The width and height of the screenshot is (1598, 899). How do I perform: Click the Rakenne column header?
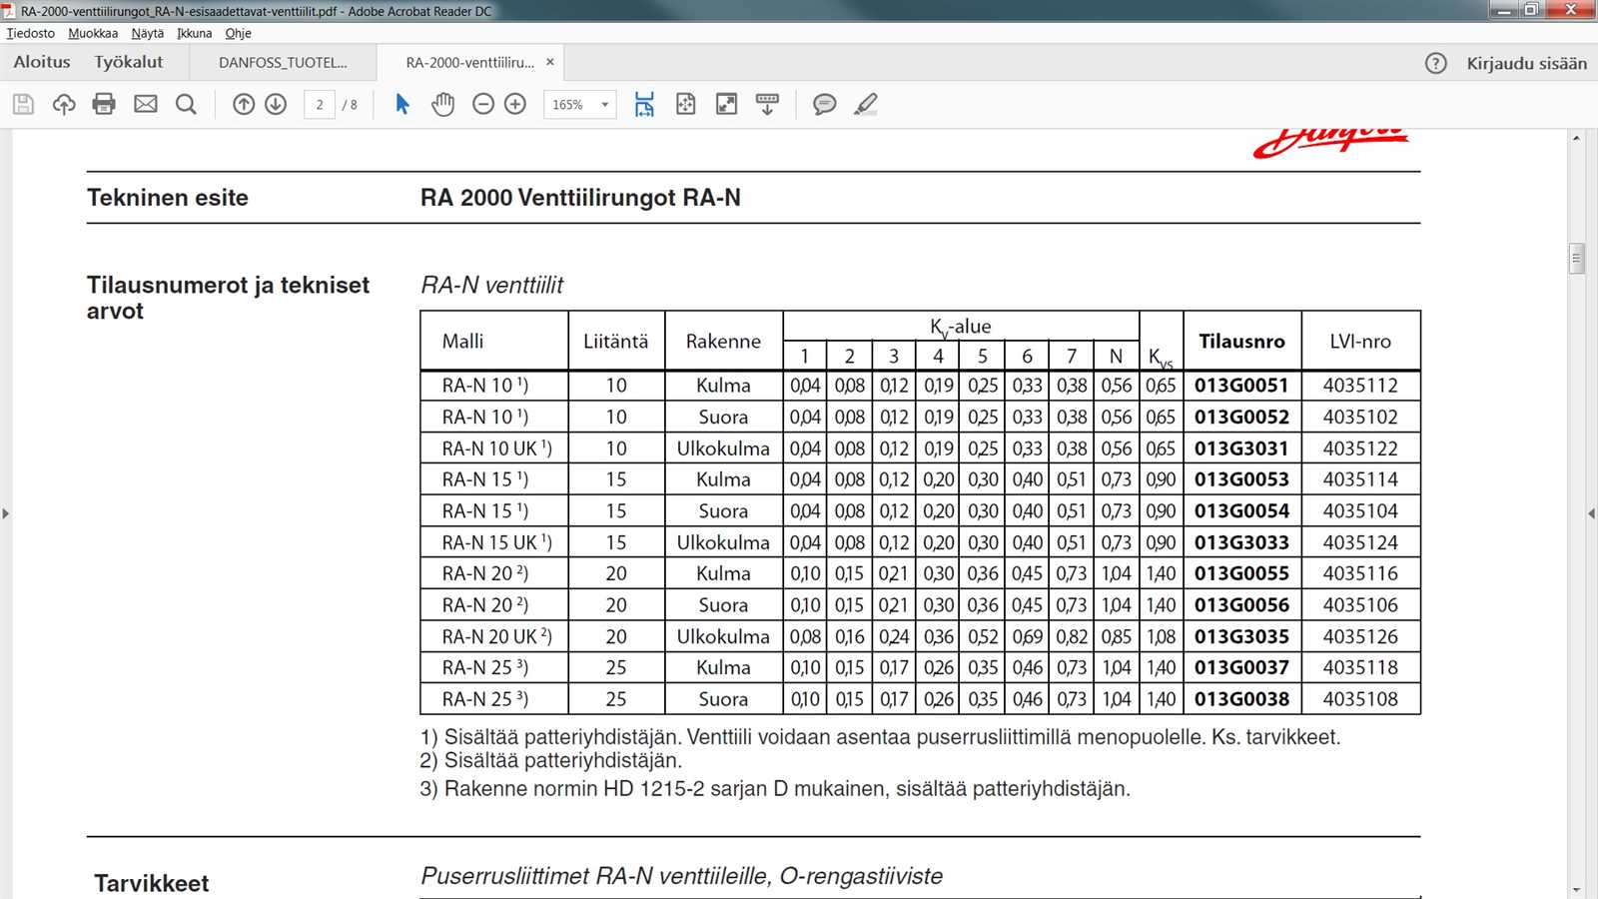pyautogui.click(x=723, y=342)
